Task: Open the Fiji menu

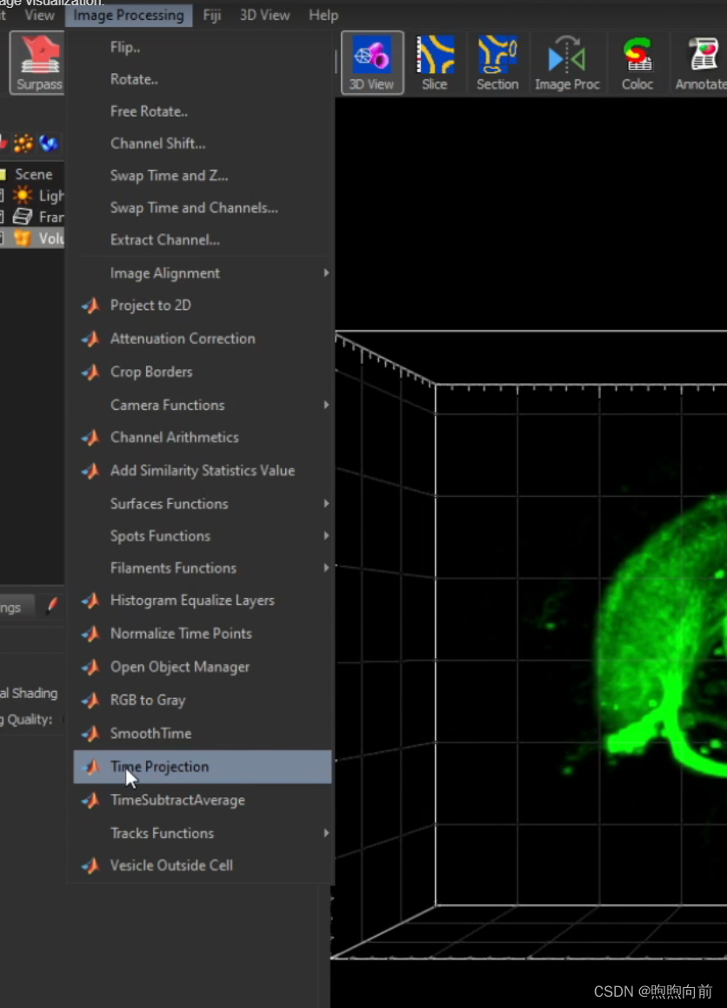Action: (212, 15)
